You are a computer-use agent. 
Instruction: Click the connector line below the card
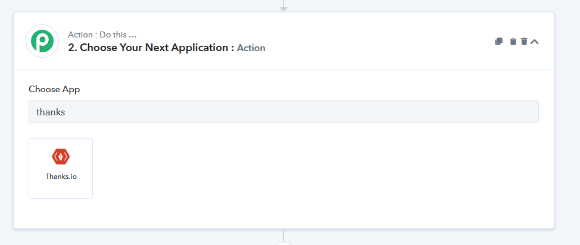click(x=283, y=235)
